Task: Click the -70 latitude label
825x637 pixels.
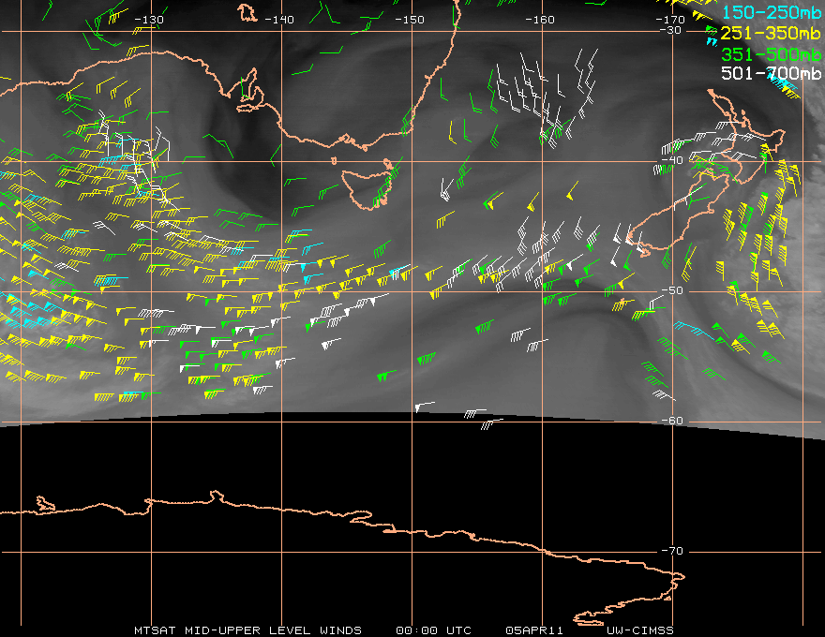Action: pos(672,551)
